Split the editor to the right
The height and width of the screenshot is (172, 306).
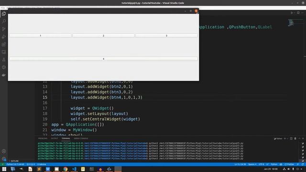coord(298,13)
